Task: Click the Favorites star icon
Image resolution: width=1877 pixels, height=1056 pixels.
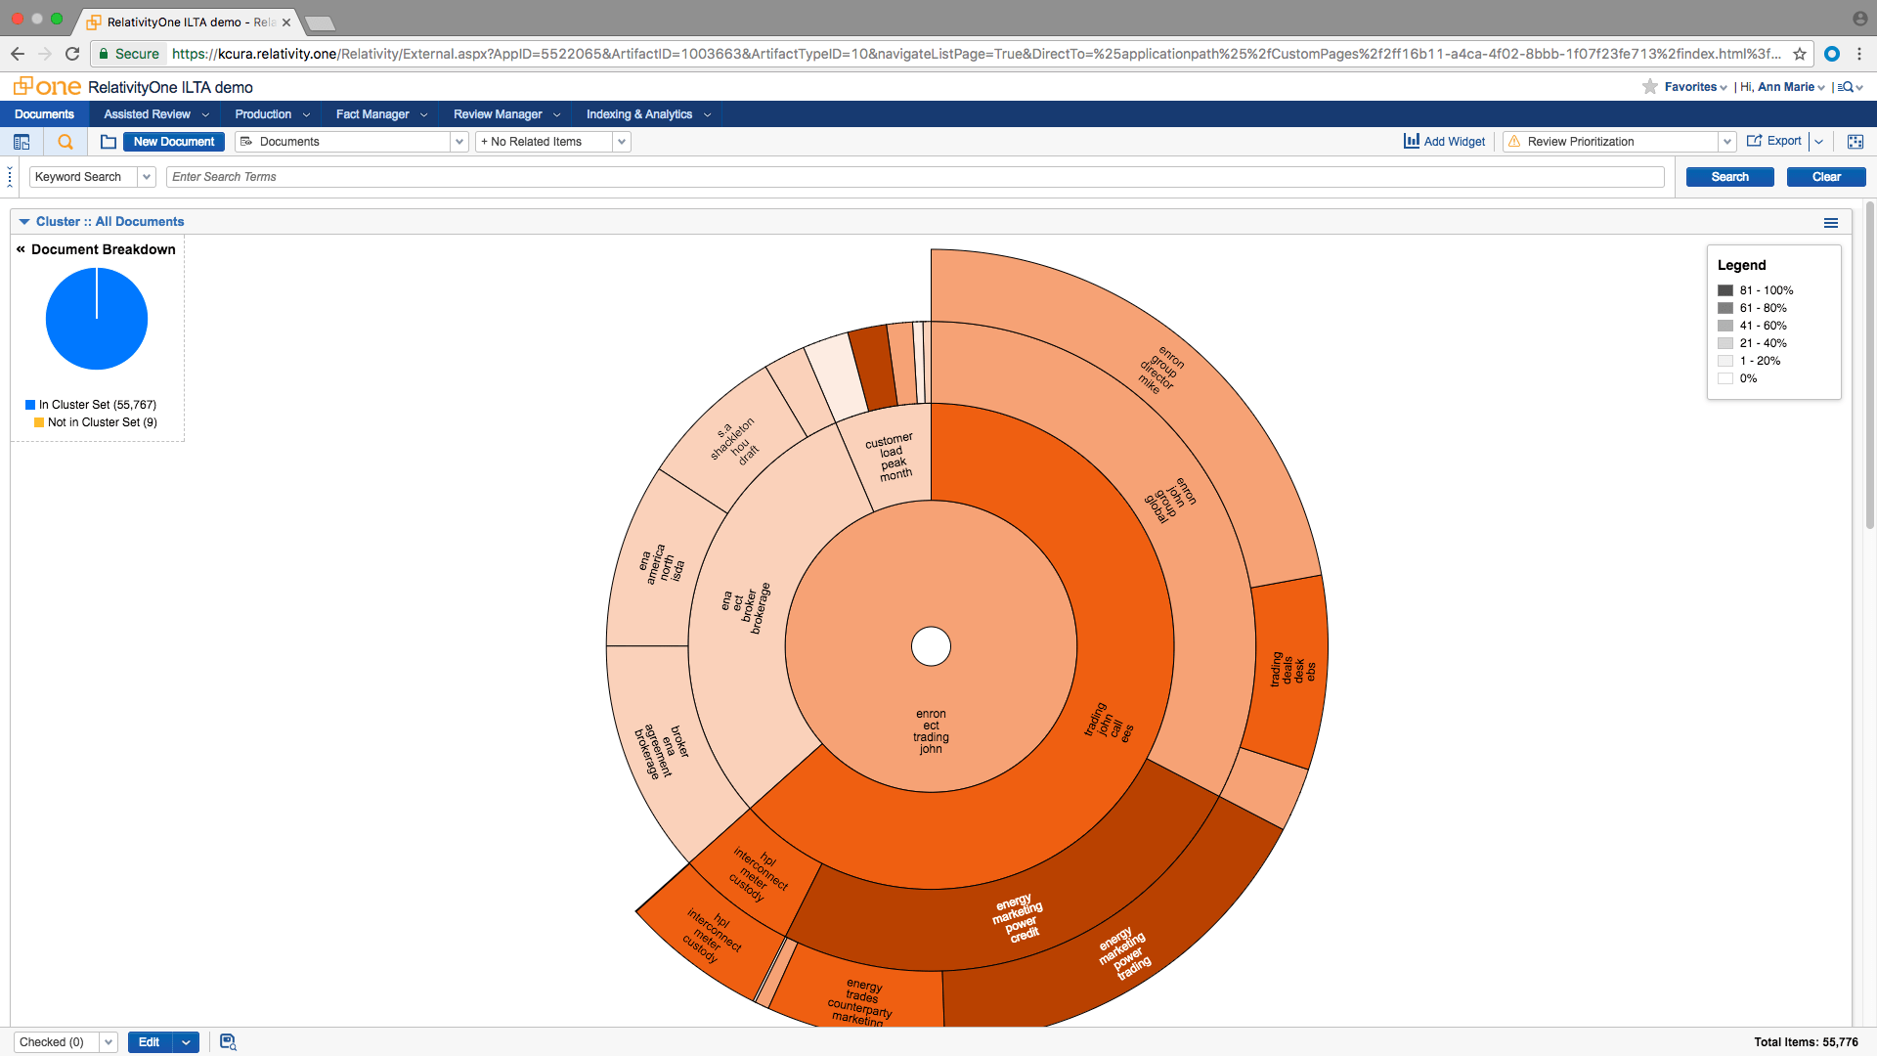Action: click(1650, 87)
